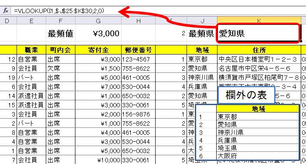Viewport: 306px width, 164px height.
Task: Click postal code 156-9876 cell
Action: point(138,114)
